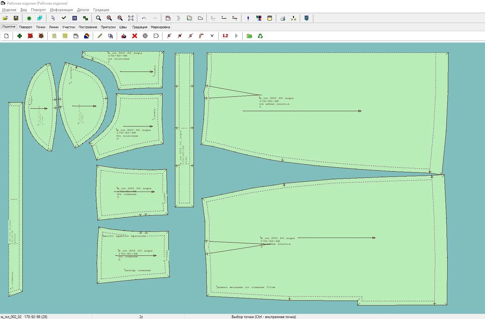This screenshot has width=485, height=319.
Task: Click the concentric circles target icon
Action: pos(145,36)
